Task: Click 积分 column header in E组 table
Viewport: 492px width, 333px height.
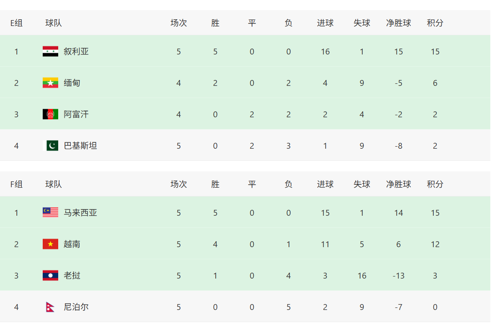Action: (x=435, y=23)
